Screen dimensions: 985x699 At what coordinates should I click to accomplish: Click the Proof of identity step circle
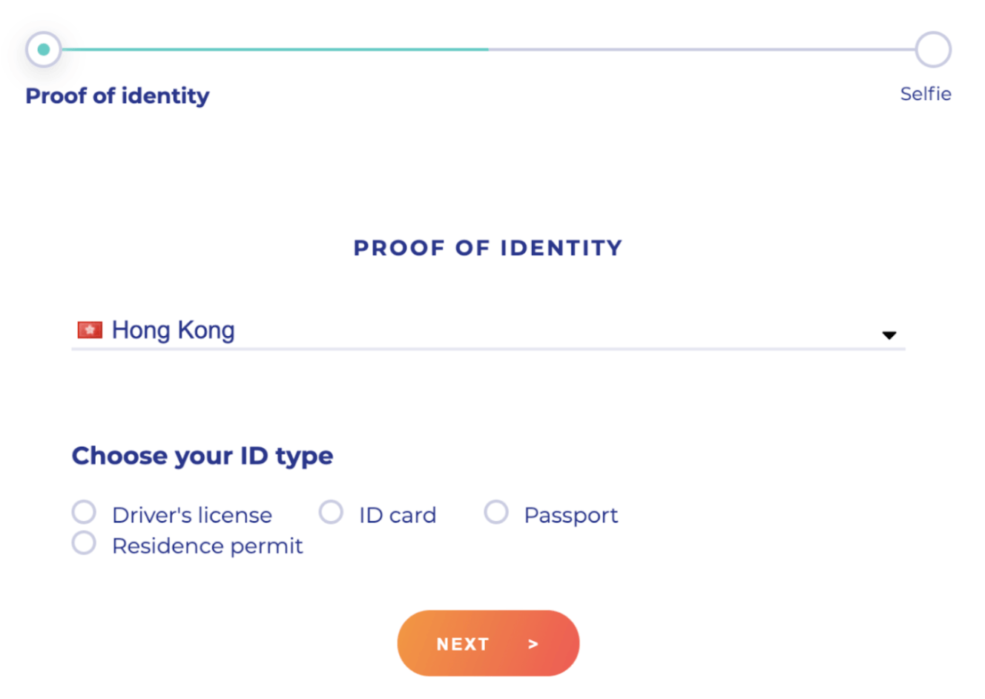tap(44, 50)
